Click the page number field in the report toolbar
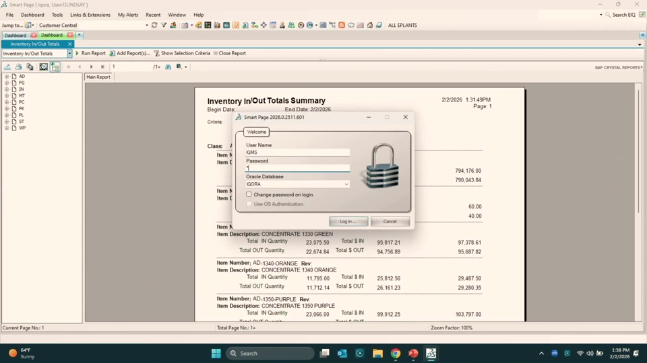647x363 pixels. pos(131,67)
